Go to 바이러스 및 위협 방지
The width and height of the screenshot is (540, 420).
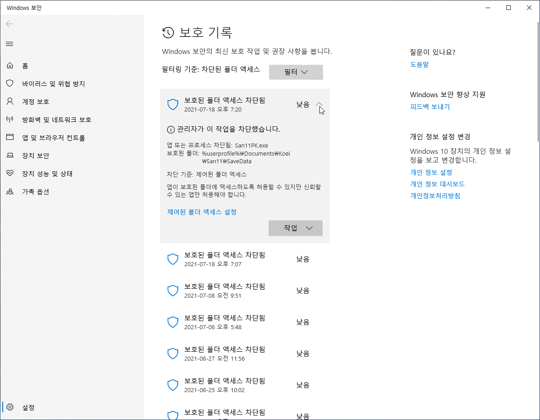pos(72,84)
